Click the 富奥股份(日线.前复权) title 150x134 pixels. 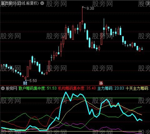click(20, 3)
